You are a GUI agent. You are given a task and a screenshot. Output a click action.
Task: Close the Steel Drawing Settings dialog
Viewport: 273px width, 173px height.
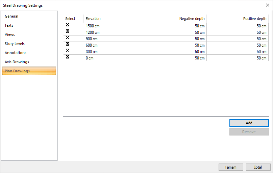[x=268, y=5]
